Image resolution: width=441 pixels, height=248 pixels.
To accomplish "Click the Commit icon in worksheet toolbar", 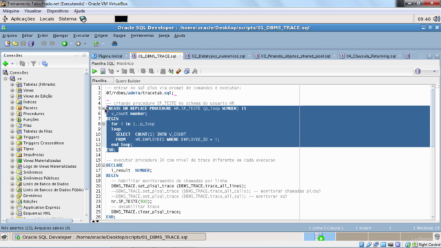I will 143,71.
